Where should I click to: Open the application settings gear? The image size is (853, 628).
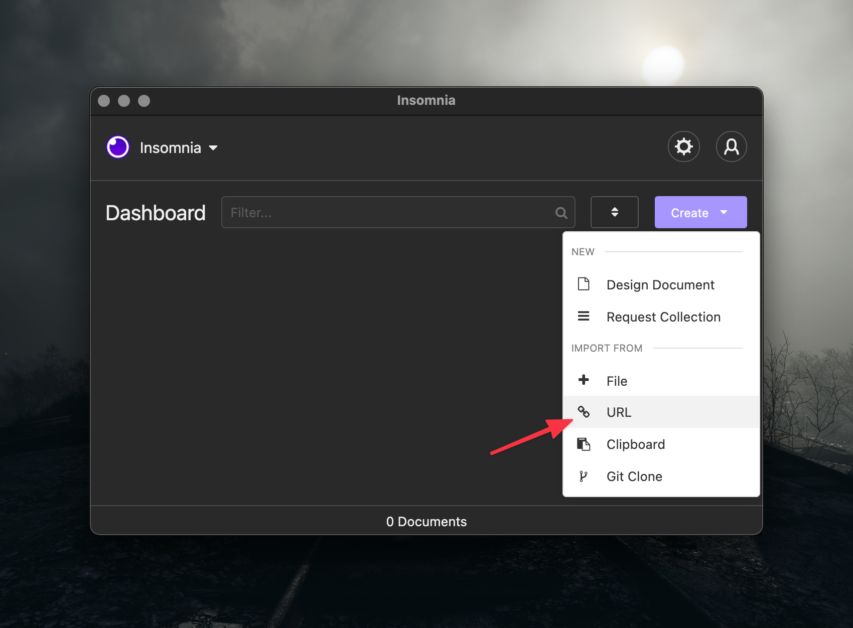click(x=683, y=146)
